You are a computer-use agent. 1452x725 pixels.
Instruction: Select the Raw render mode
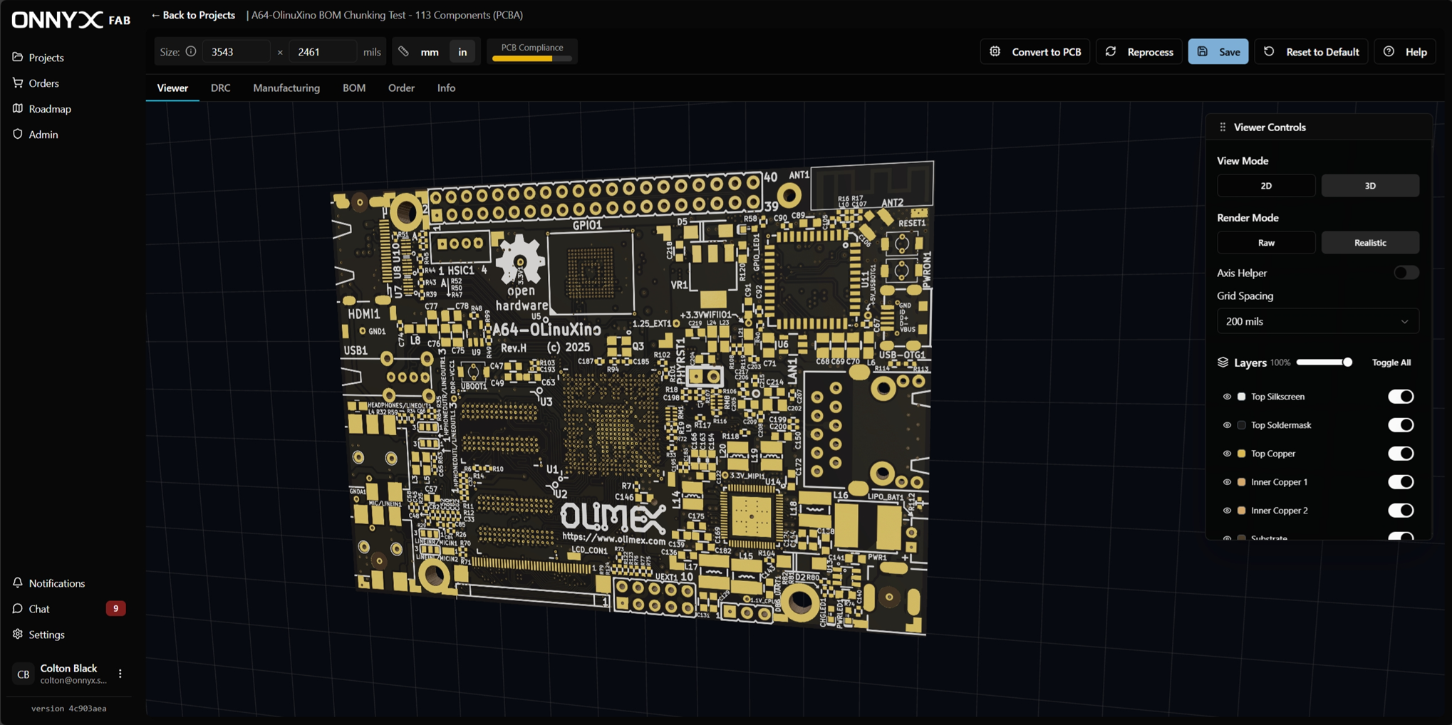pos(1266,242)
